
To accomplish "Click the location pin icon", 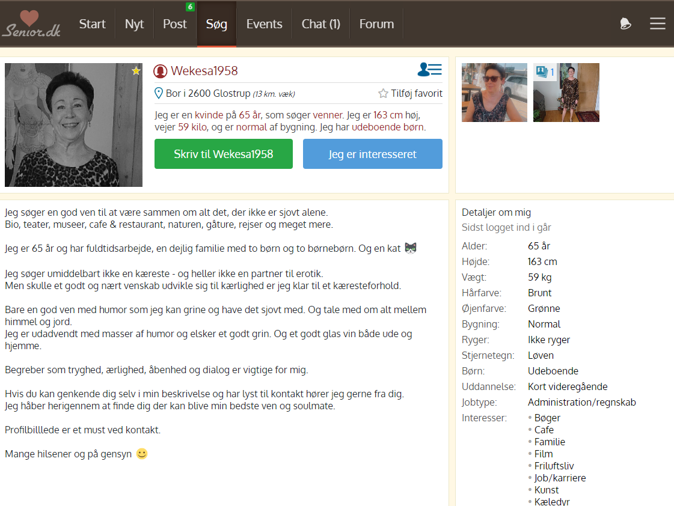I will [159, 93].
